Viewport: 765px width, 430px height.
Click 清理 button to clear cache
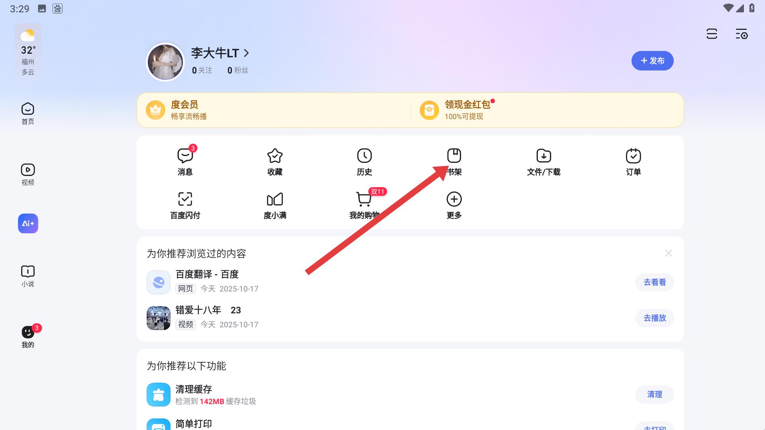655,395
